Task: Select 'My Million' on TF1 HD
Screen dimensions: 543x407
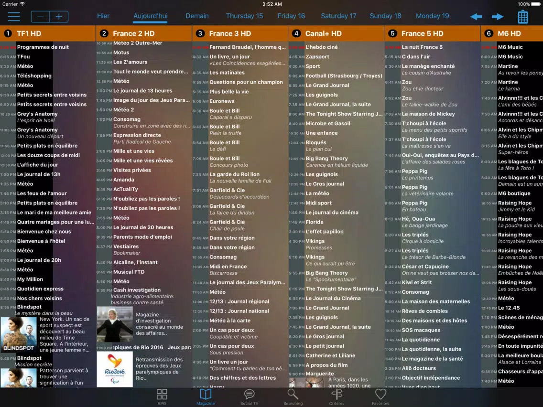Action: [30, 279]
